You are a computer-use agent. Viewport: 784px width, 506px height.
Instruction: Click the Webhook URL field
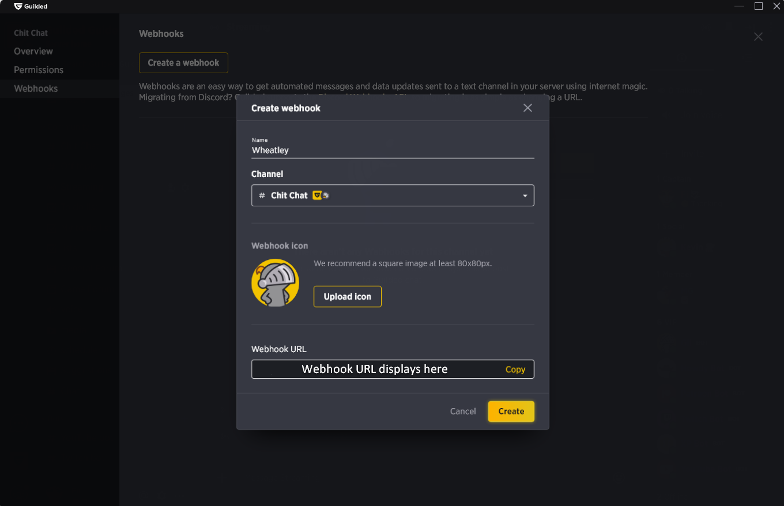click(x=393, y=369)
